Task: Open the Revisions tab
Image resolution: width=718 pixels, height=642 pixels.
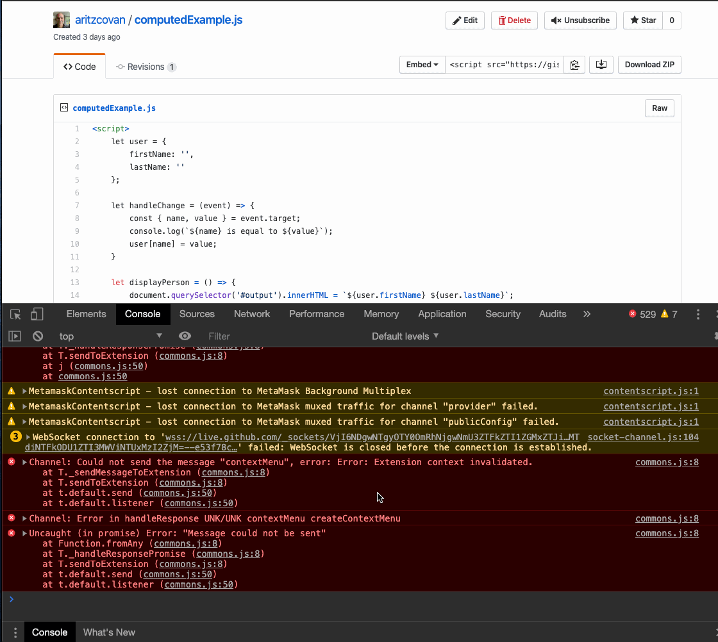Action: (146, 67)
